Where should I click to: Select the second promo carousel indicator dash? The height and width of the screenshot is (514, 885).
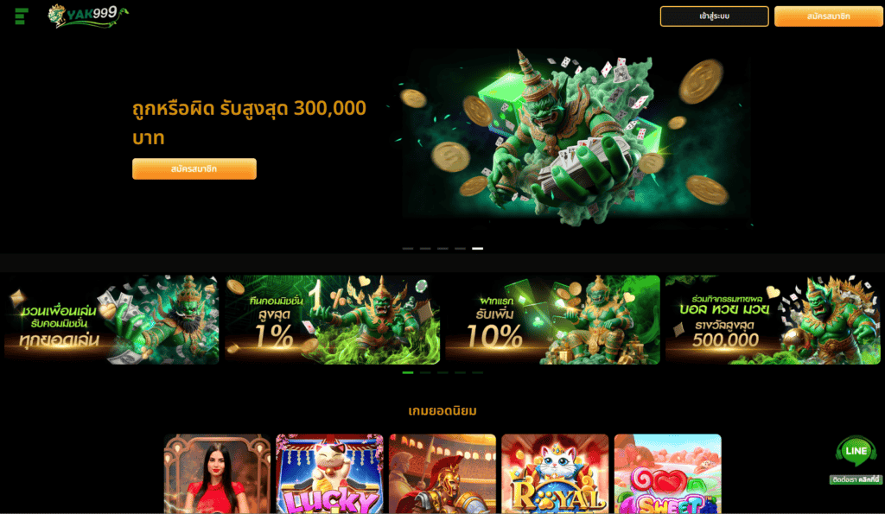click(x=425, y=372)
